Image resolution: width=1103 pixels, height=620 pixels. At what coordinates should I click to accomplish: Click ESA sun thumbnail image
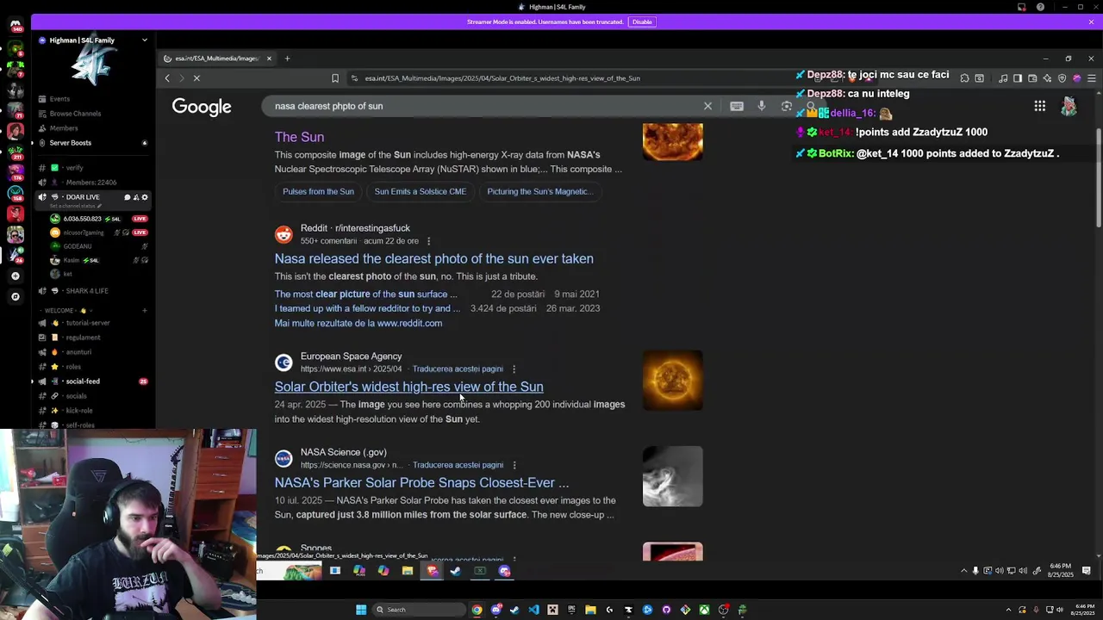(672, 380)
